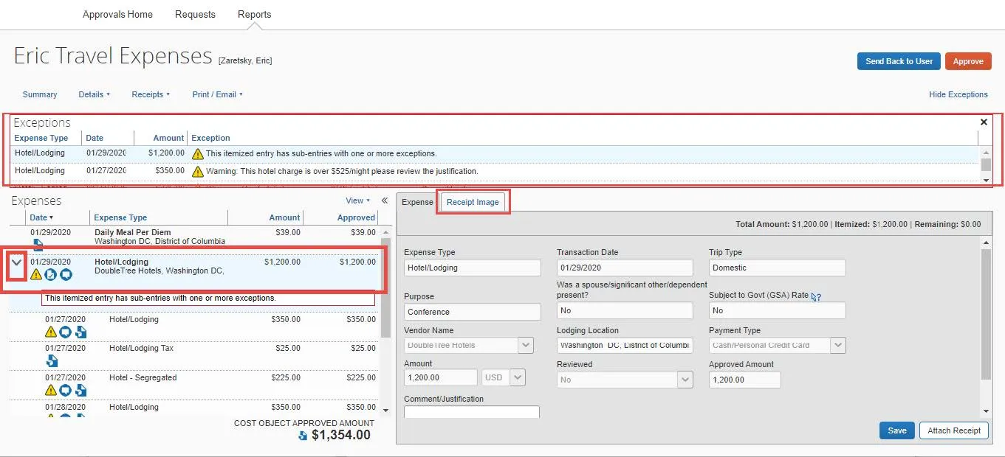Open the Summary link

pyautogui.click(x=40, y=94)
